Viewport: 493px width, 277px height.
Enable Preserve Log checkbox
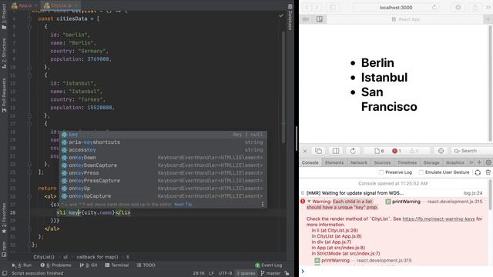381,172
